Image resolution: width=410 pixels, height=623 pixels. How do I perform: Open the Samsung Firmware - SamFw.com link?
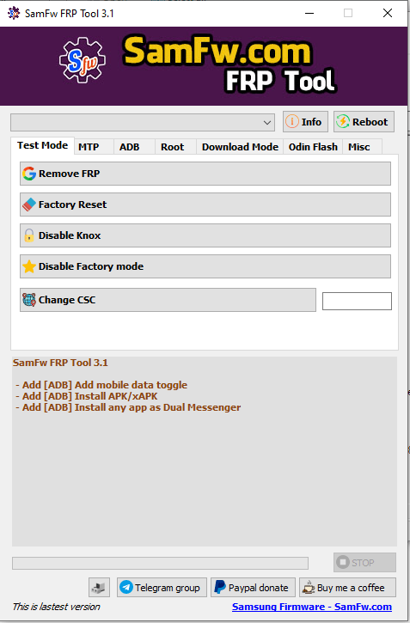[x=312, y=607]
